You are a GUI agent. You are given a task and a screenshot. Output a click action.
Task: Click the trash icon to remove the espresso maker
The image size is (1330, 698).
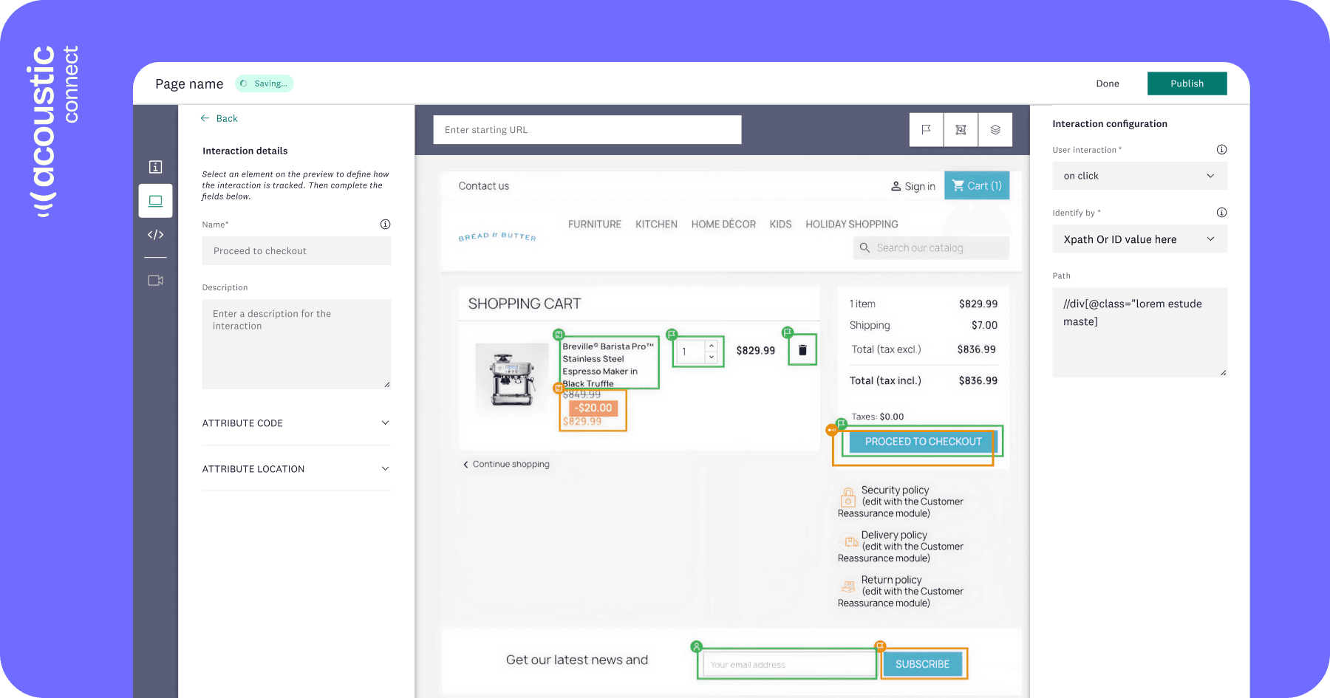coord(802,350)
